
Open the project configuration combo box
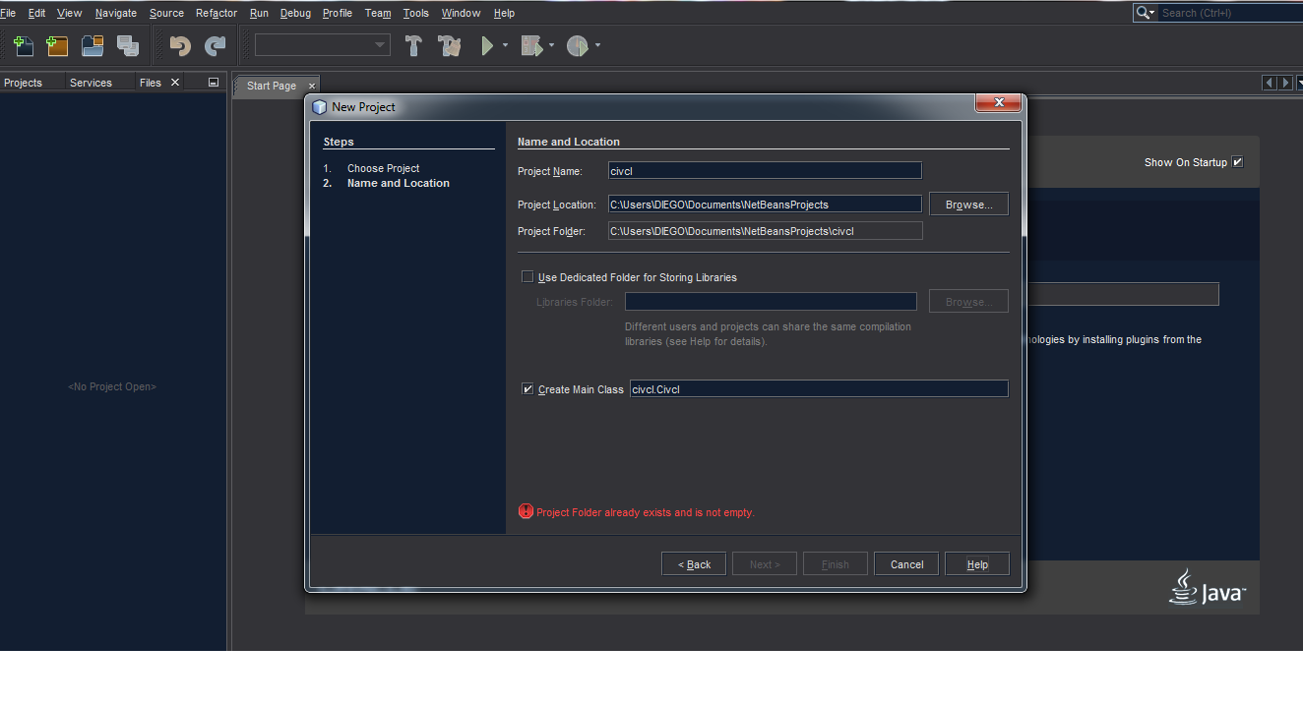323,45
